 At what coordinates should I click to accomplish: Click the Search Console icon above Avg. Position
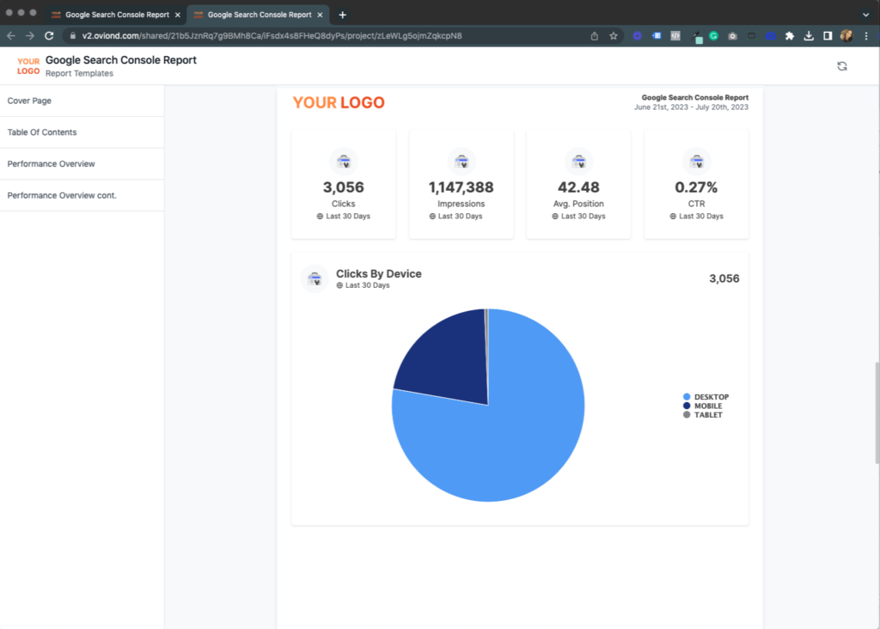[x=578, y=162]
